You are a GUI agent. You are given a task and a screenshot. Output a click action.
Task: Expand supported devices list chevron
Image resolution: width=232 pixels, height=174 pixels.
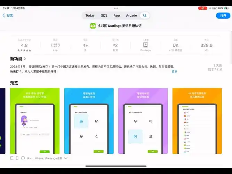(66, 158)
